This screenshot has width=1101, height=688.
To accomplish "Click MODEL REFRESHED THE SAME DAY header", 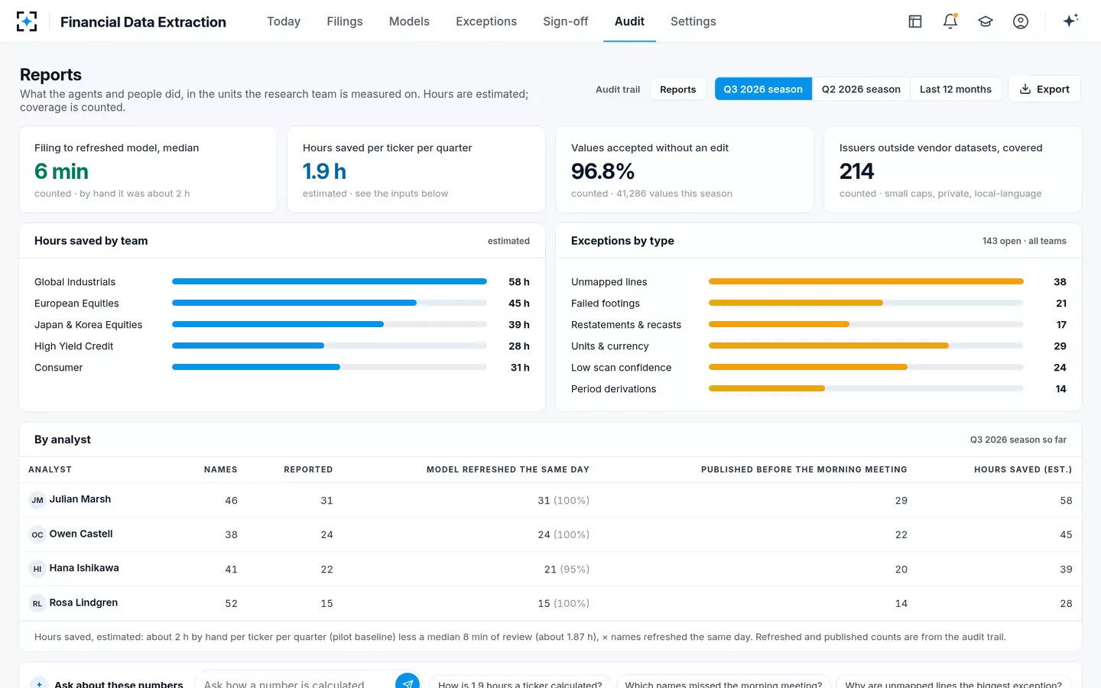I will 508,469.
